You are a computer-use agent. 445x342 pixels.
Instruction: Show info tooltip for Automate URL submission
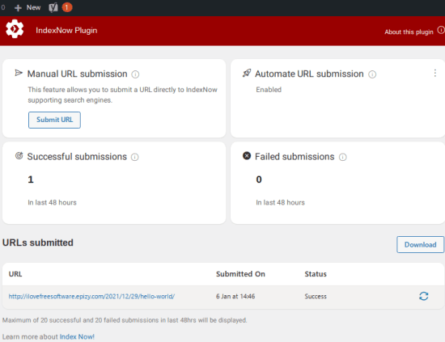tap(372, 74)
